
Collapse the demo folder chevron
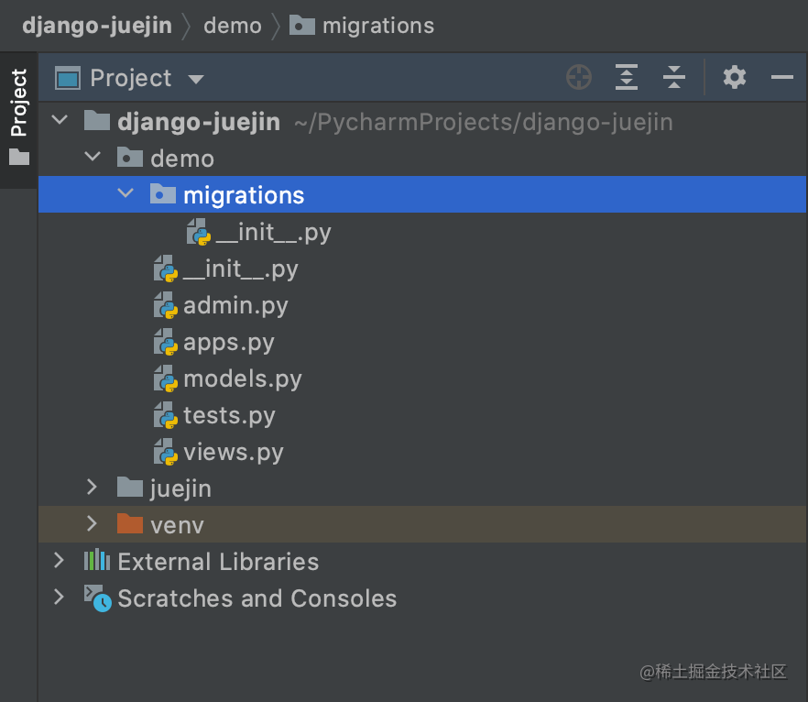(x=93, y=156)
